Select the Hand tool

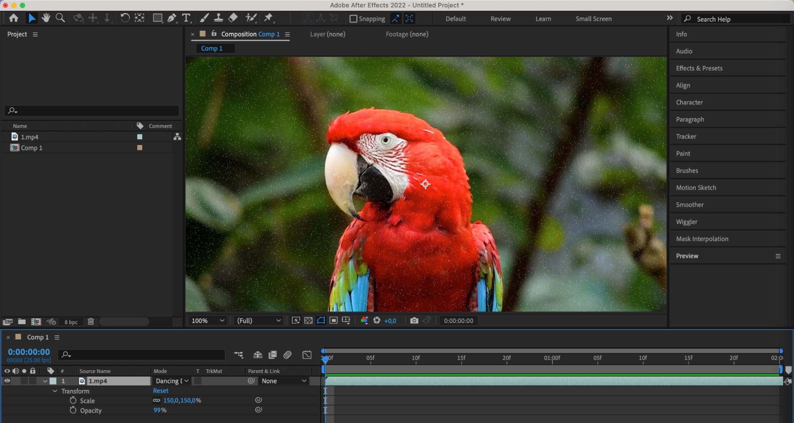click(x=46, y=18)
